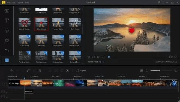
Task: Open the Text panel in the sidebar
Action: point(7,21)
